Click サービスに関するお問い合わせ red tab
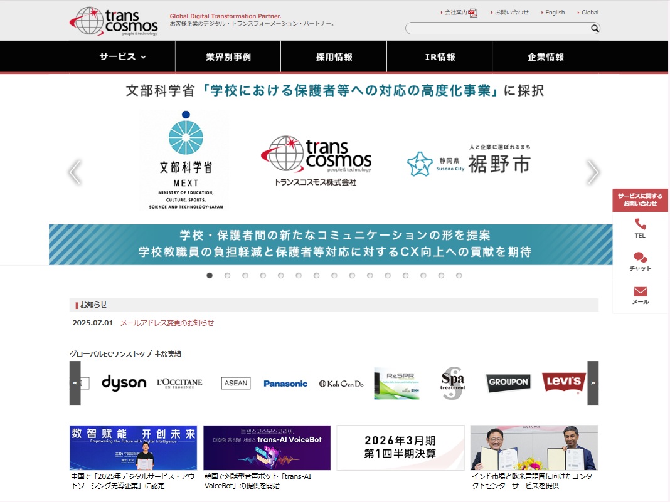 pos(640,200)
